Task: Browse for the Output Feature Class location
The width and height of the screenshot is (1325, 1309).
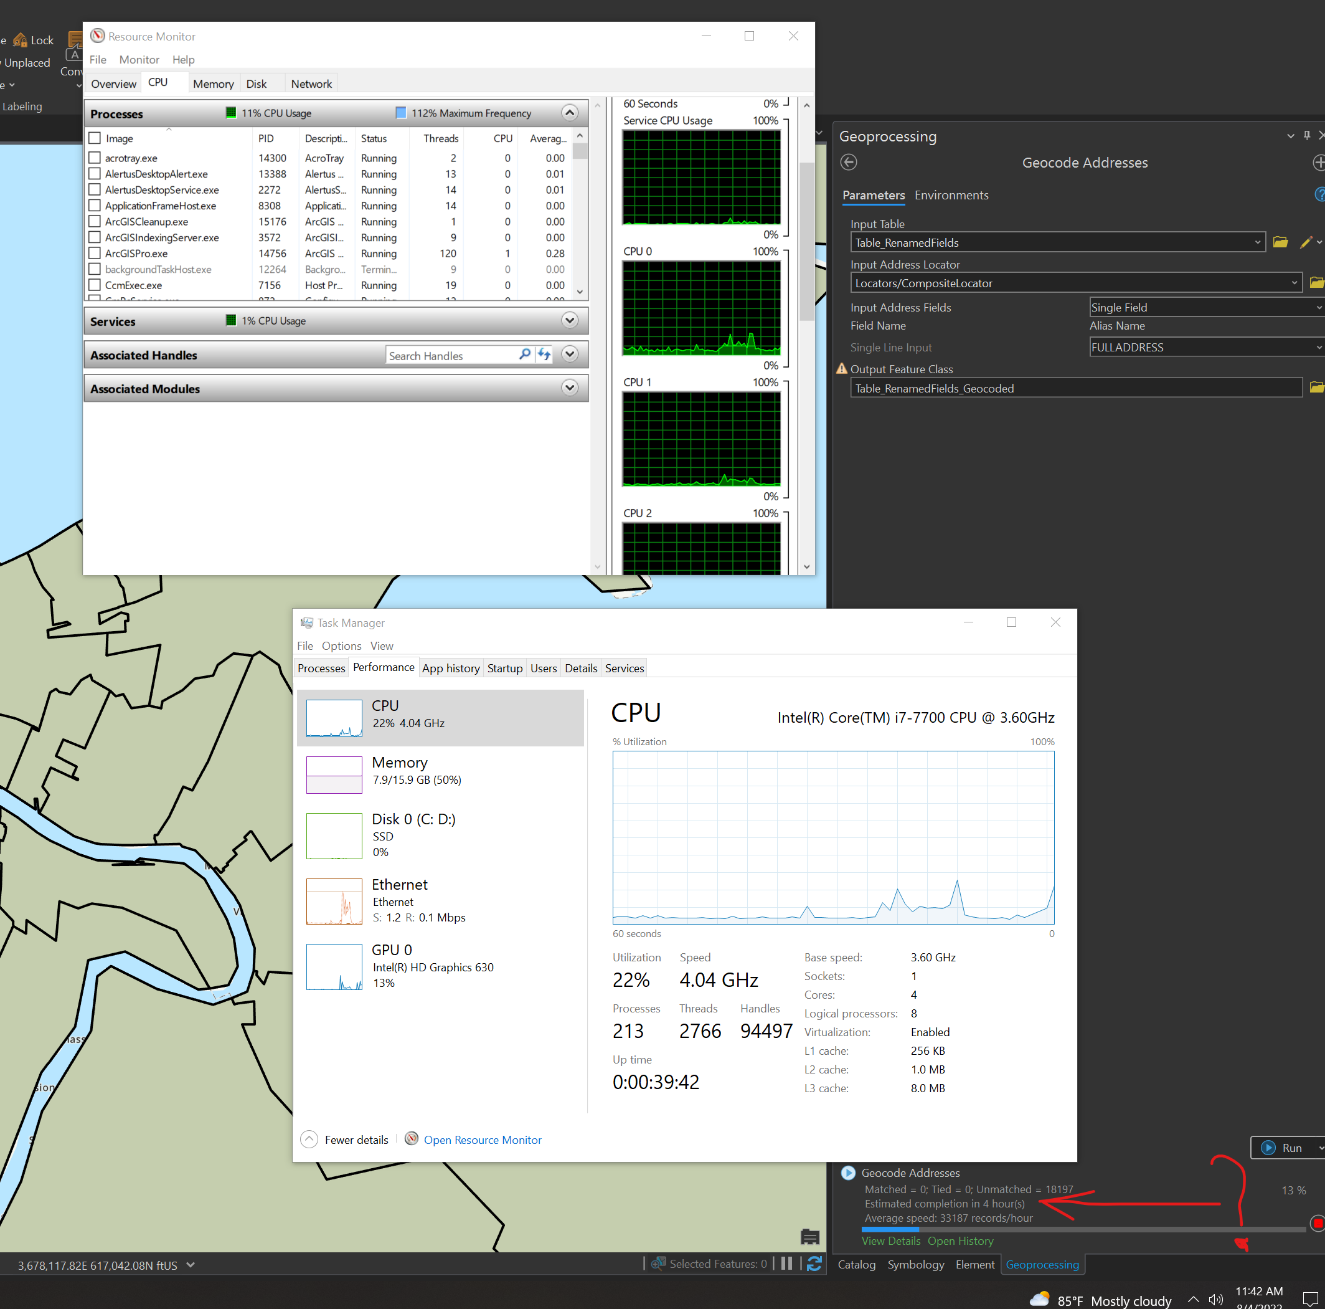Action: [1316, 387]
